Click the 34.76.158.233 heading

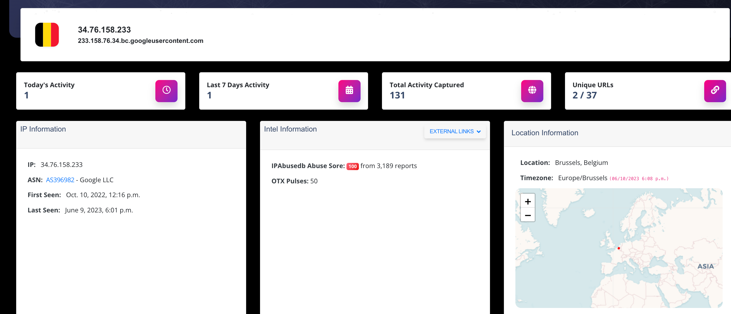(x=104, y=30)
